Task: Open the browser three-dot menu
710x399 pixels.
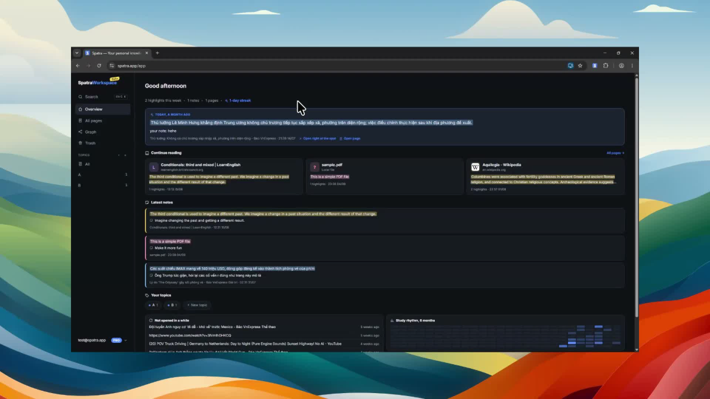Action: click(x=632, y=66)
